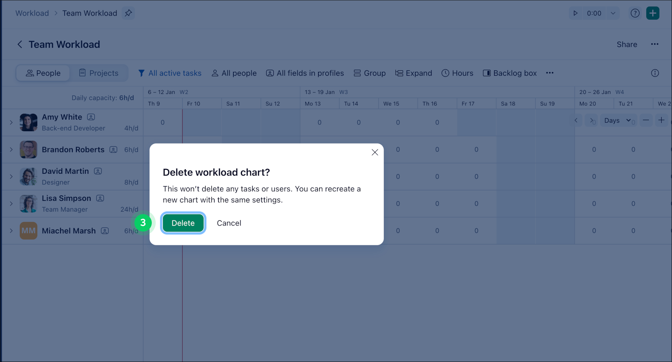672x362 pixels.
Task: Switch to the People tab
Action: pos(43,73)
